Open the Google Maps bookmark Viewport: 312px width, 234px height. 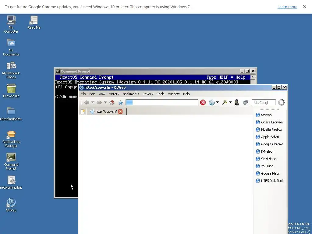coord(268,173)
